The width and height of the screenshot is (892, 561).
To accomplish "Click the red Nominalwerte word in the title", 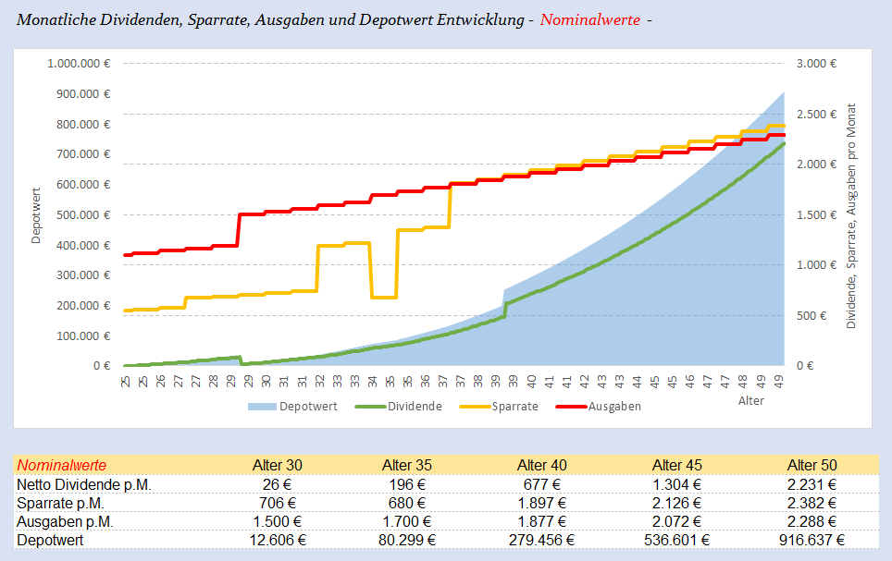I will click(x=588, y=19).
